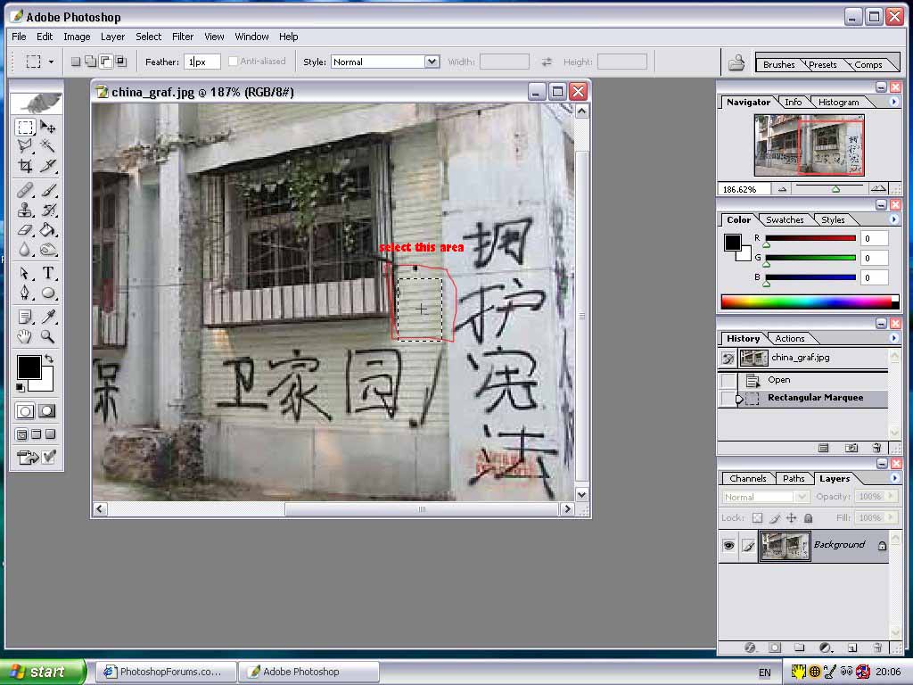The image size is (913, 685).
Task: Open the Layers panel flyout menu
Action: [894, 478]
